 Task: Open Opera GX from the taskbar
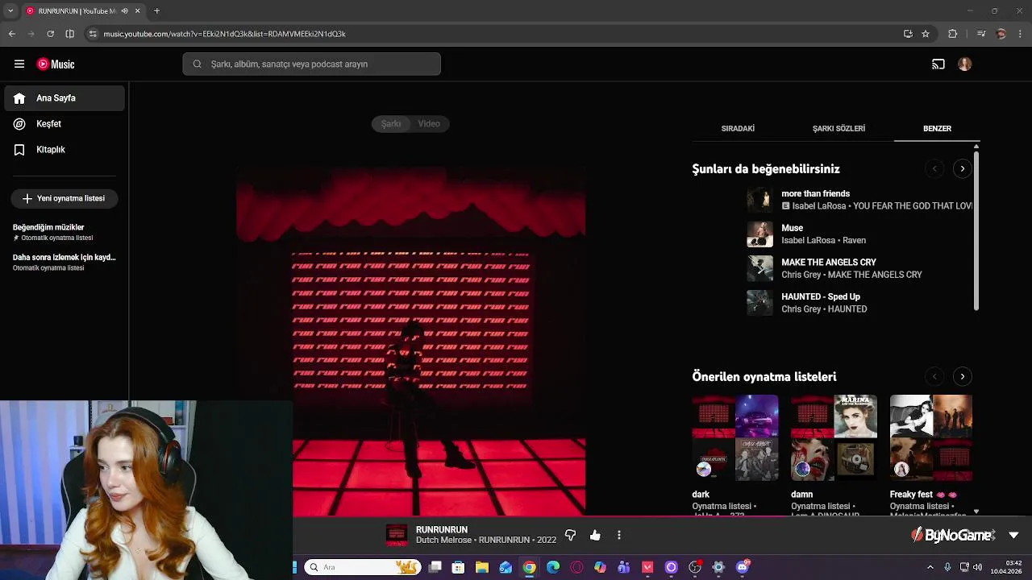tap(576, 567)
